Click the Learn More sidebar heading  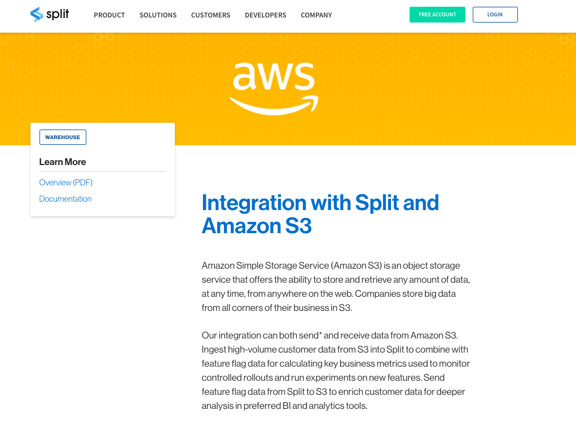point(63,162)
